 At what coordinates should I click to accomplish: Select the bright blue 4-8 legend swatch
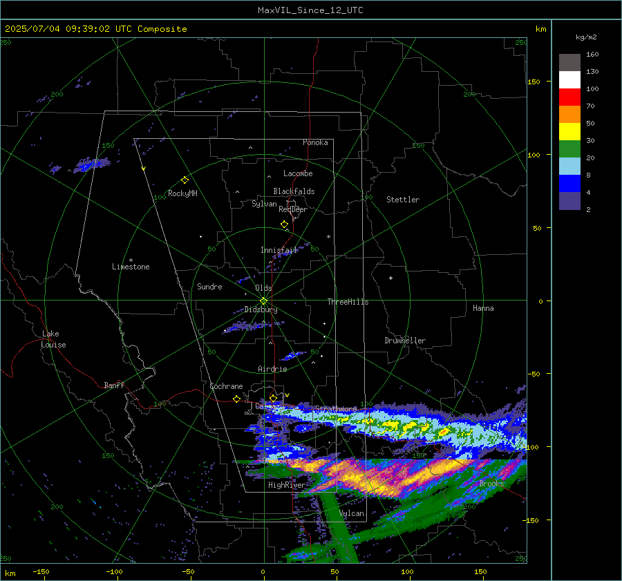(x=569, y=183)
